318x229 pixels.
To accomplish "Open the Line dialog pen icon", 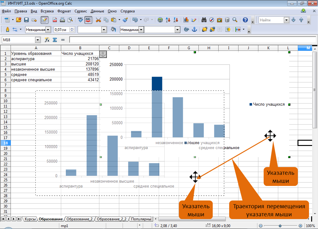I will [7, 29].
